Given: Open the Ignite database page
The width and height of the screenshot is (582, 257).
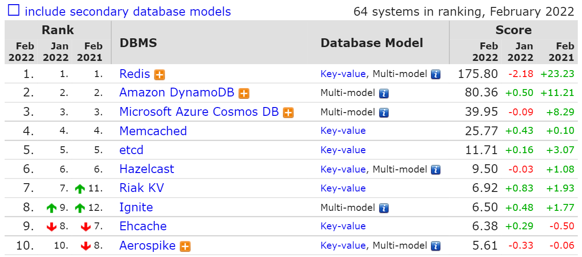Looking at the screenshot, I should pos(136,207).
